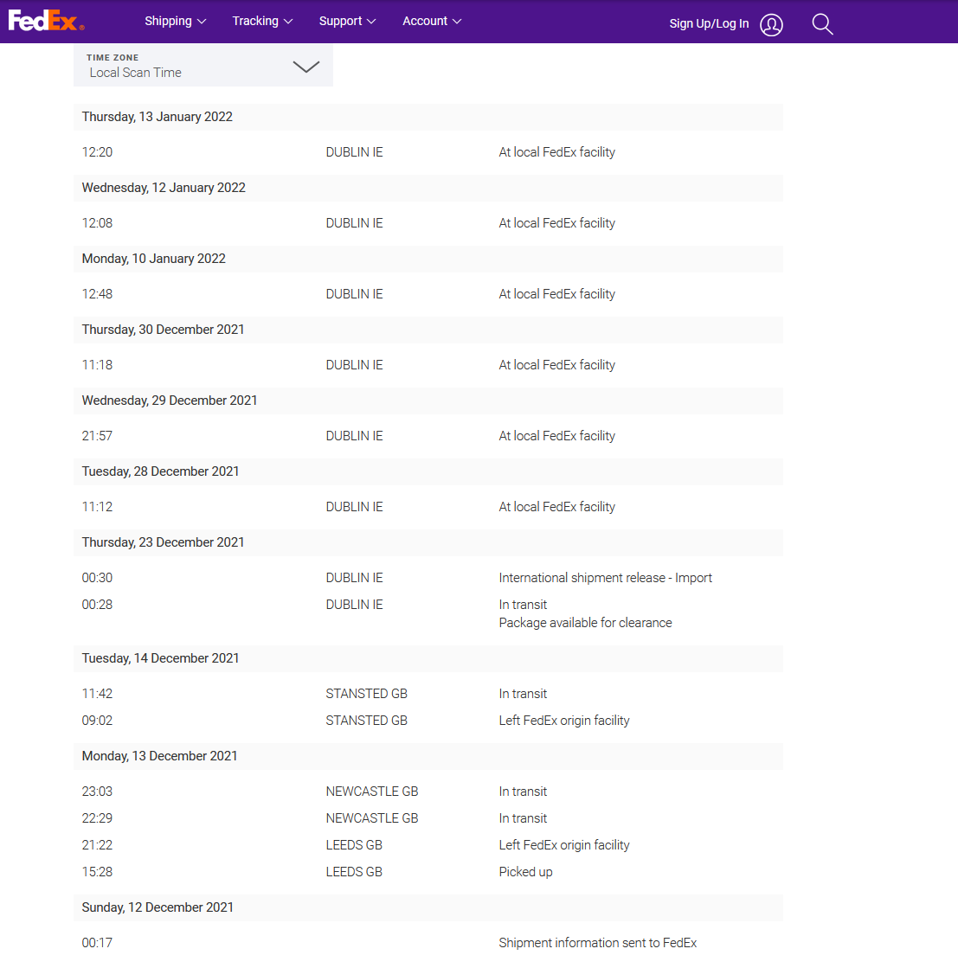
Task: Open the Shipping menu
Action: pyautogui.click(x=175, y=21)
